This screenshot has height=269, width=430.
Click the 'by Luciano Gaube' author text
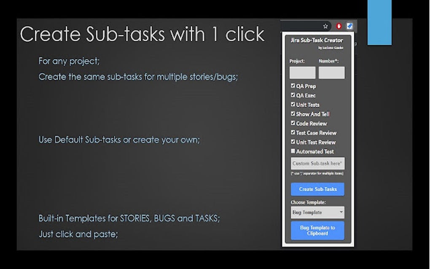pos(331,48)
